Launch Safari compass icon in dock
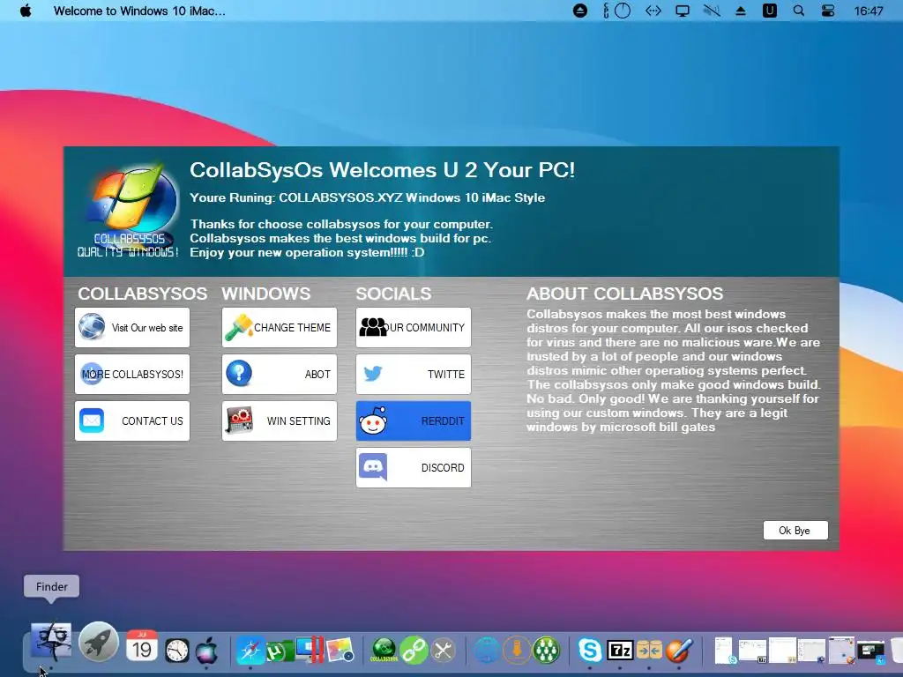 tap(250, 651)
